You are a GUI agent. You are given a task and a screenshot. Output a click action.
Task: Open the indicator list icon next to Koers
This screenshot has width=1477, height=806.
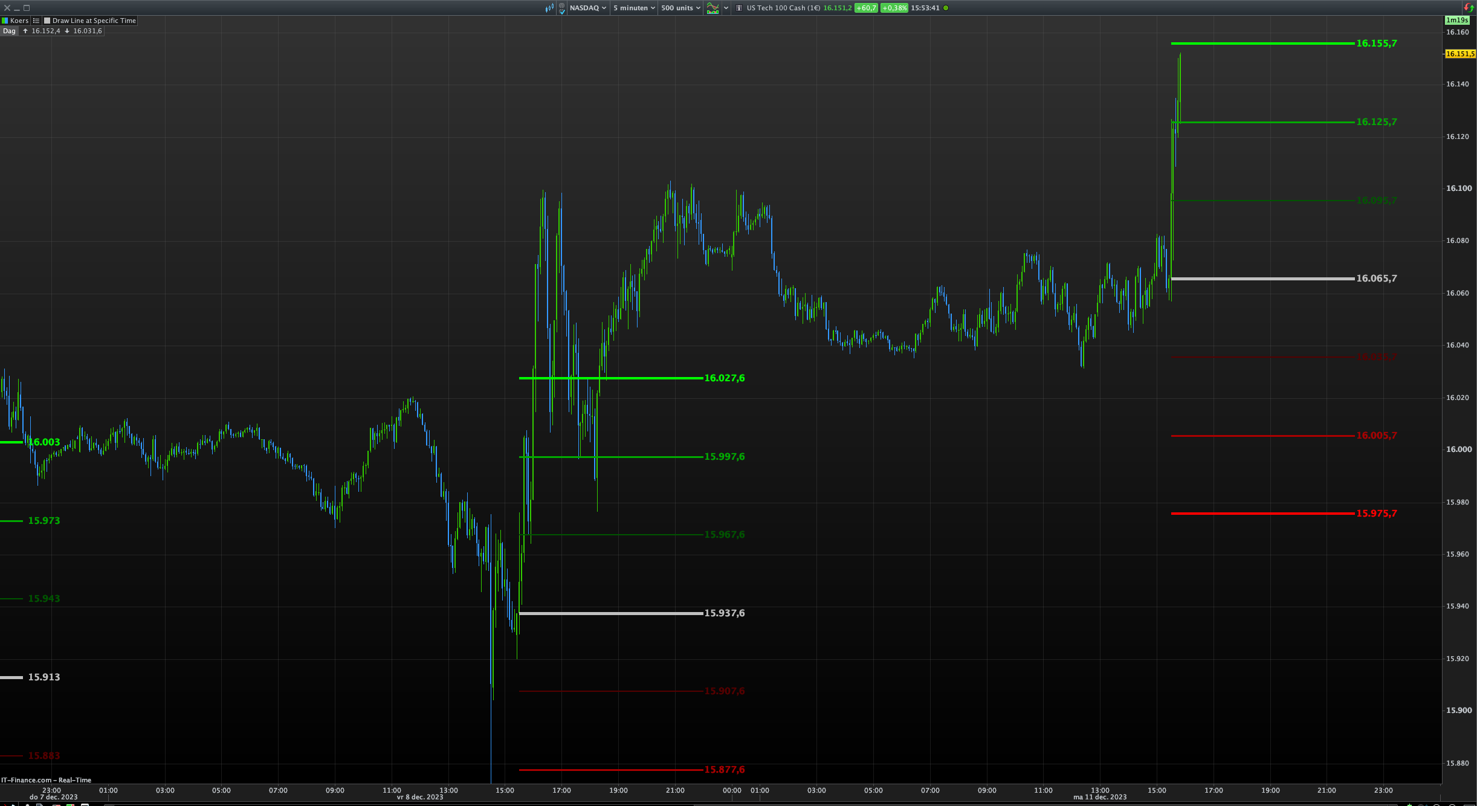click(36, 21)
